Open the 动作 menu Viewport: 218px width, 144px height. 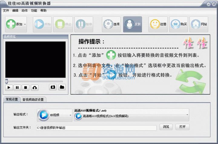25,10
